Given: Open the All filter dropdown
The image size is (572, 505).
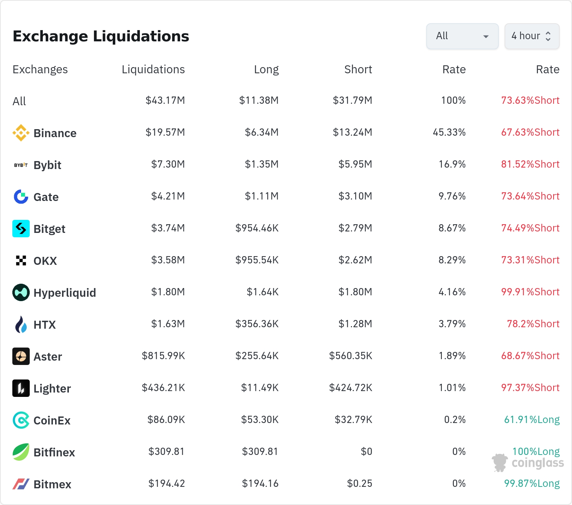Looking at the screenshot, I should (462, 36).
